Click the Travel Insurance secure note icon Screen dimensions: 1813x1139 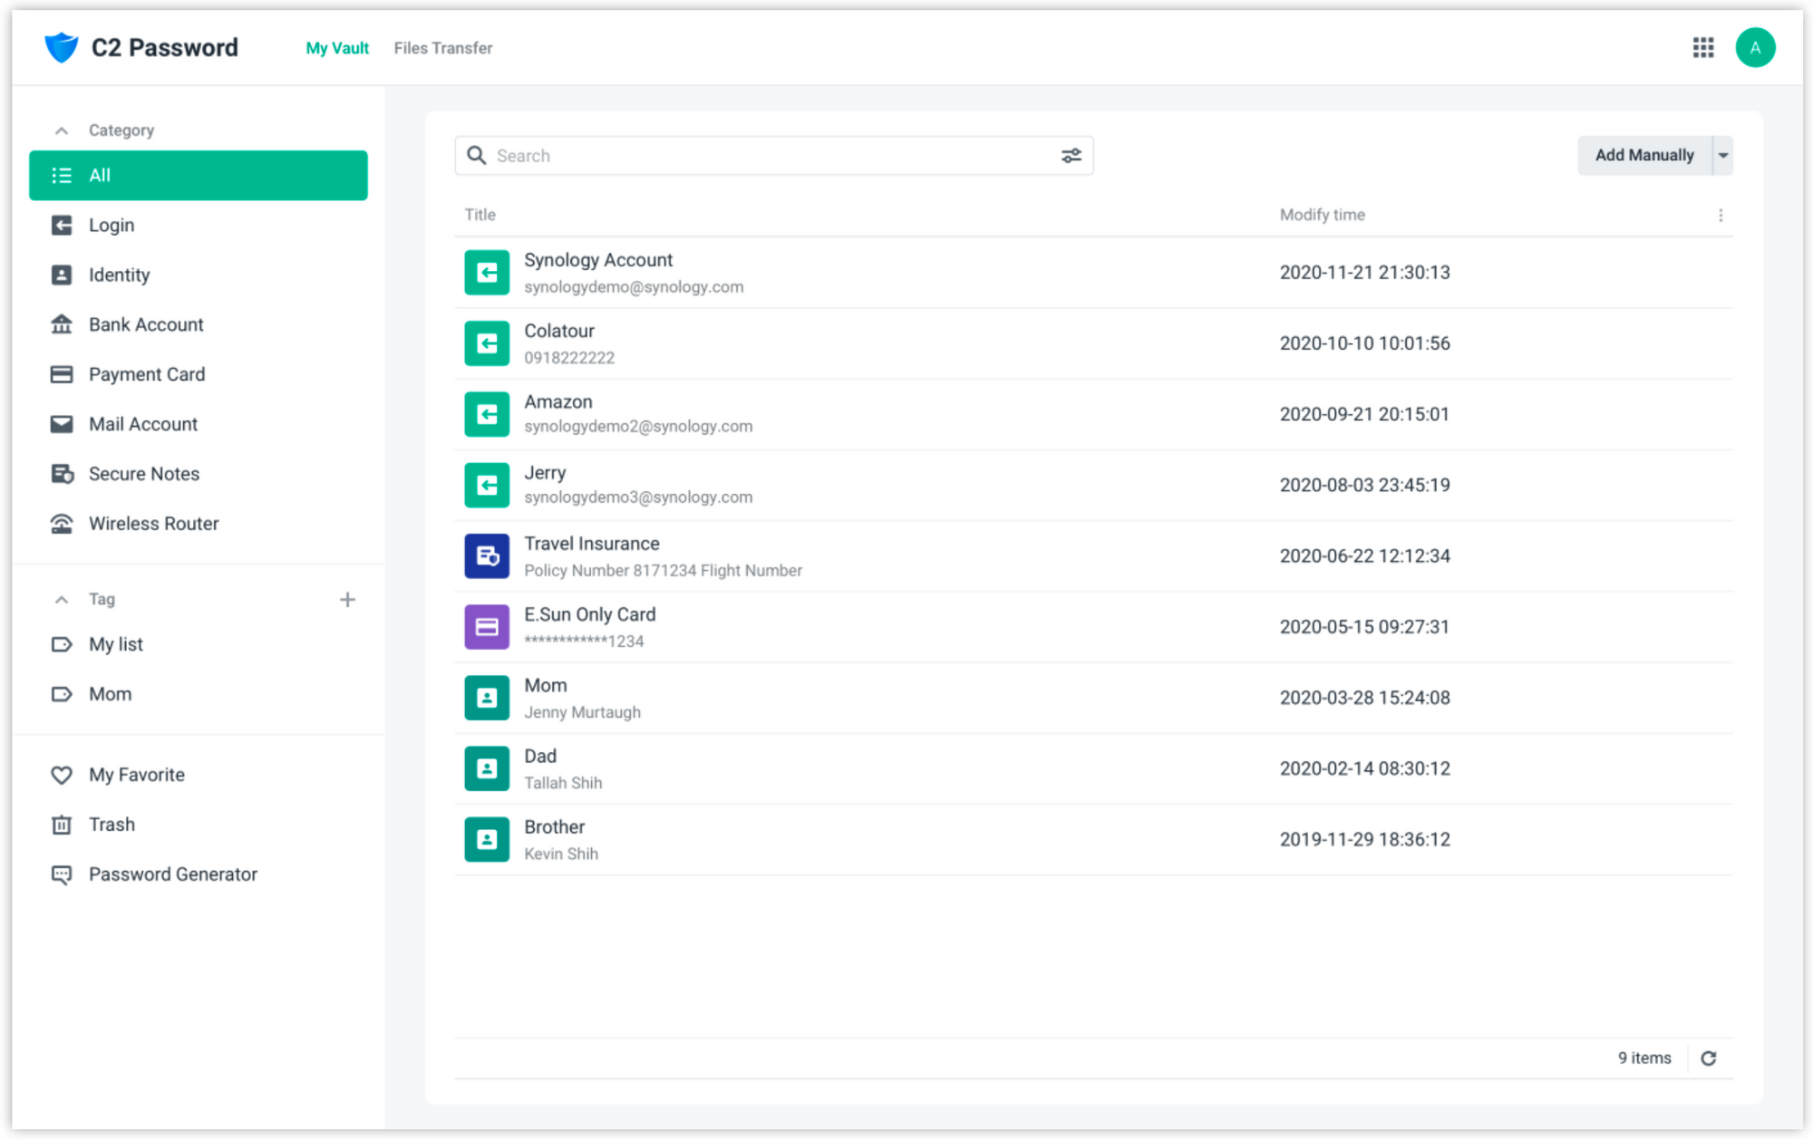point(487,556)
